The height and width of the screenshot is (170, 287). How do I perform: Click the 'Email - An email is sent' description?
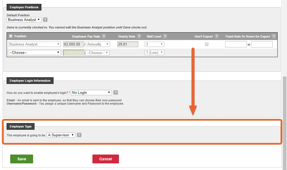(64, 100)
